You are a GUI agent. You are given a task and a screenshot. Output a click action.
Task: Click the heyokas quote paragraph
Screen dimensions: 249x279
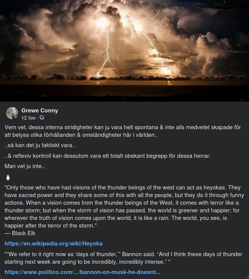pos(123,206)
